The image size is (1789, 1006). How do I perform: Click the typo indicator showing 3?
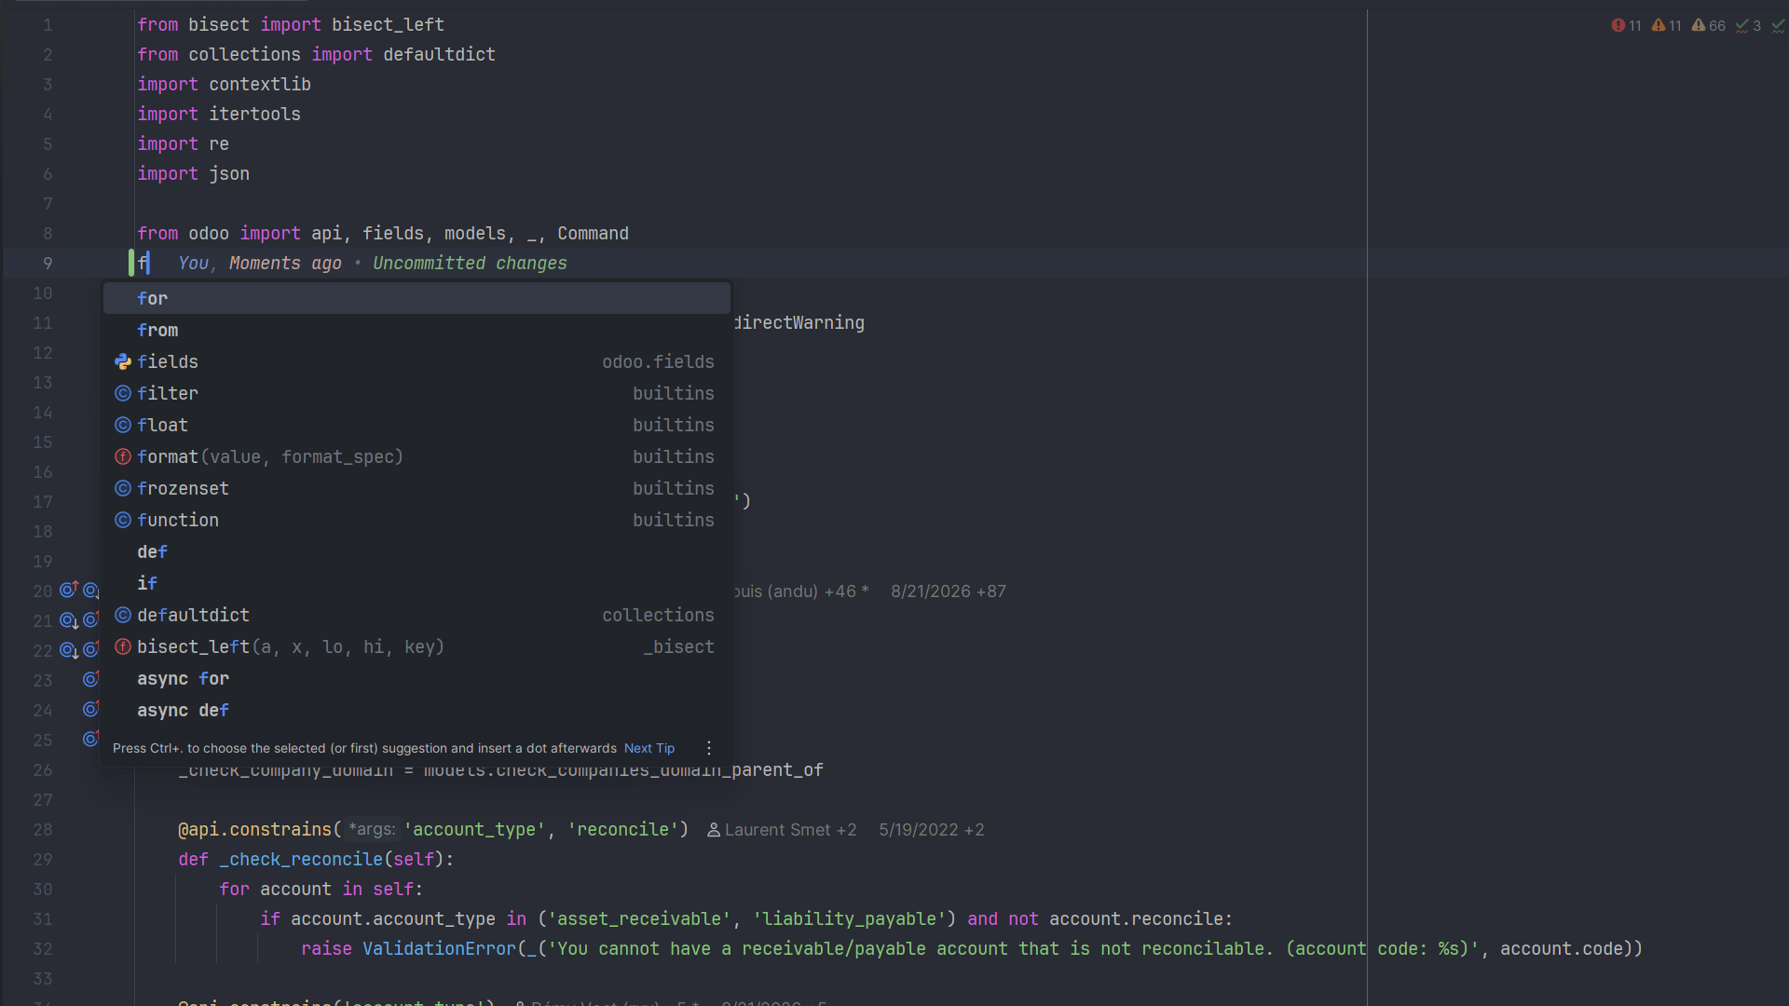click(1748, 26)
